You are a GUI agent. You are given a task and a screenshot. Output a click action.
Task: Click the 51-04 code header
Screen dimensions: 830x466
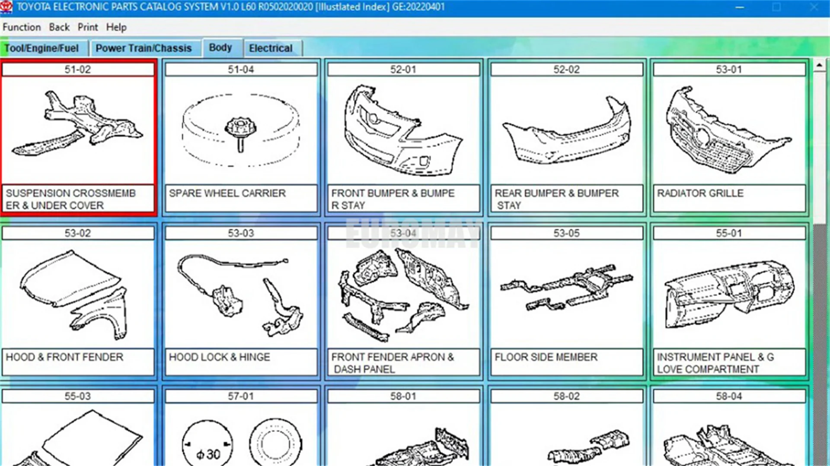click(241, 70)
